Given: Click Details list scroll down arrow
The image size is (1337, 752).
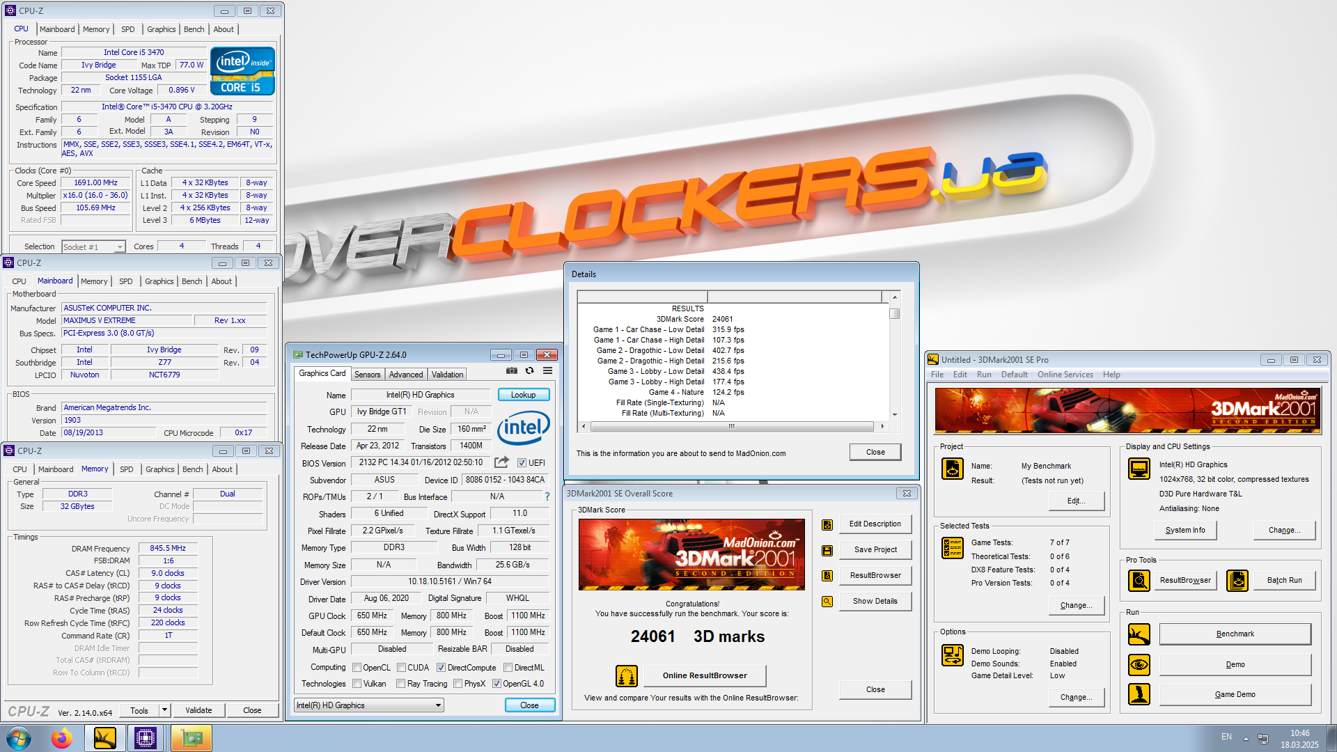Looking at the screenshot, I should click(895, 415).
